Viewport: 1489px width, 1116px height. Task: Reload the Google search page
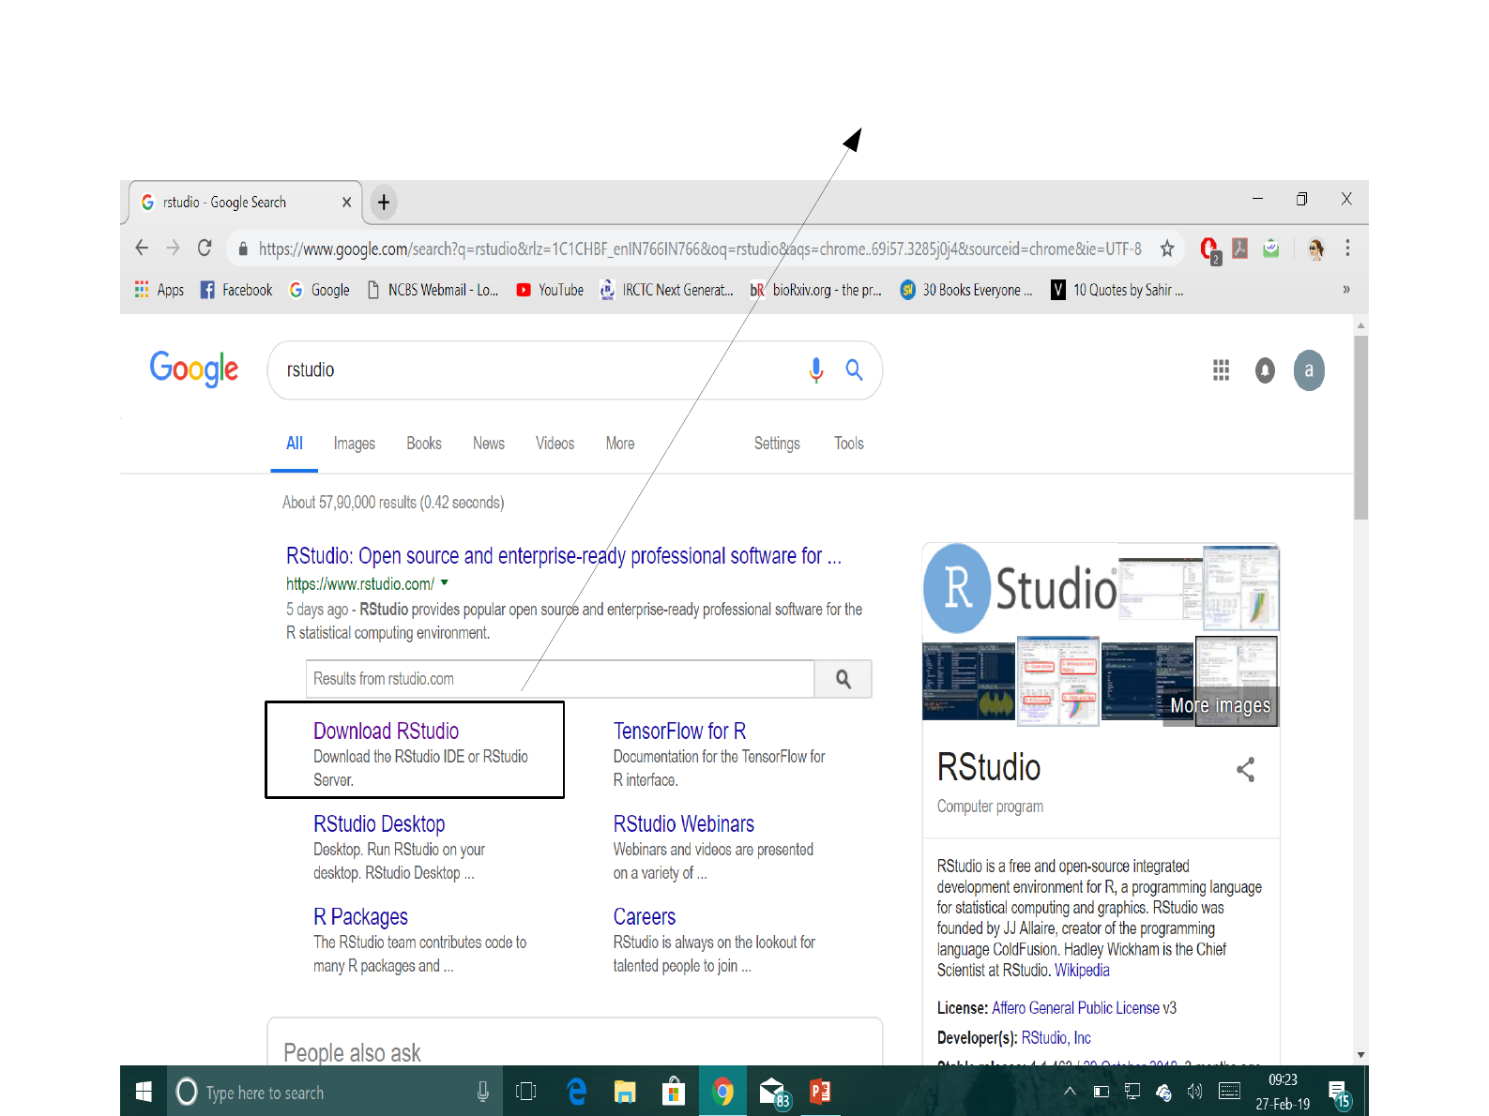point(205,248)
